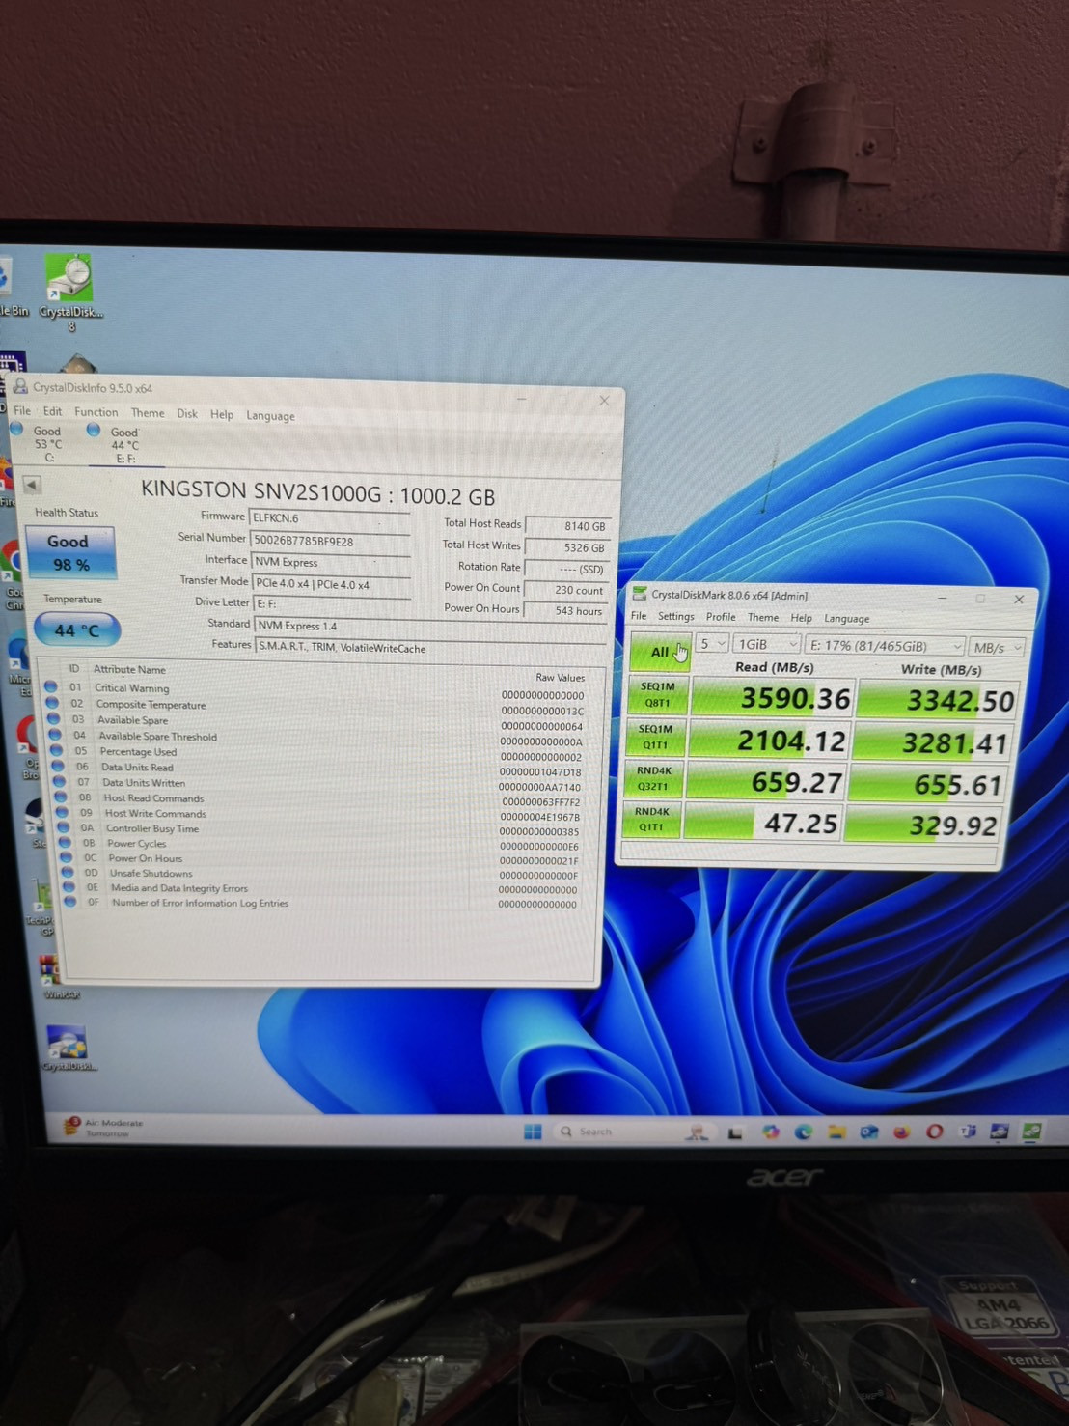Open Microsoft Edge from the taskbar

pos(803,1132)
